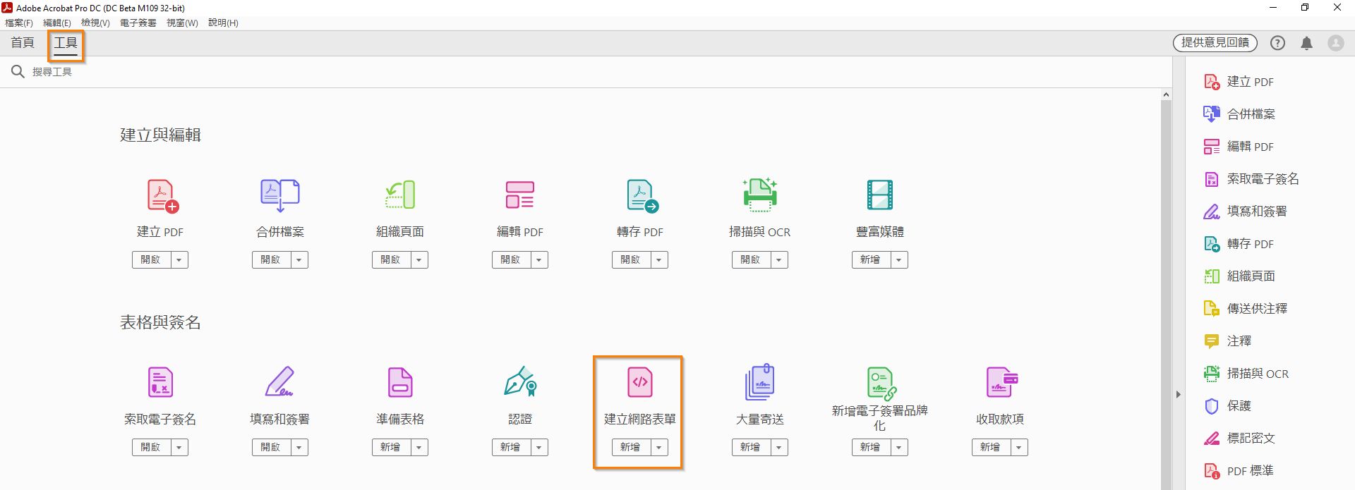Open the 檢視(V) menu

[x=95, y=23]
